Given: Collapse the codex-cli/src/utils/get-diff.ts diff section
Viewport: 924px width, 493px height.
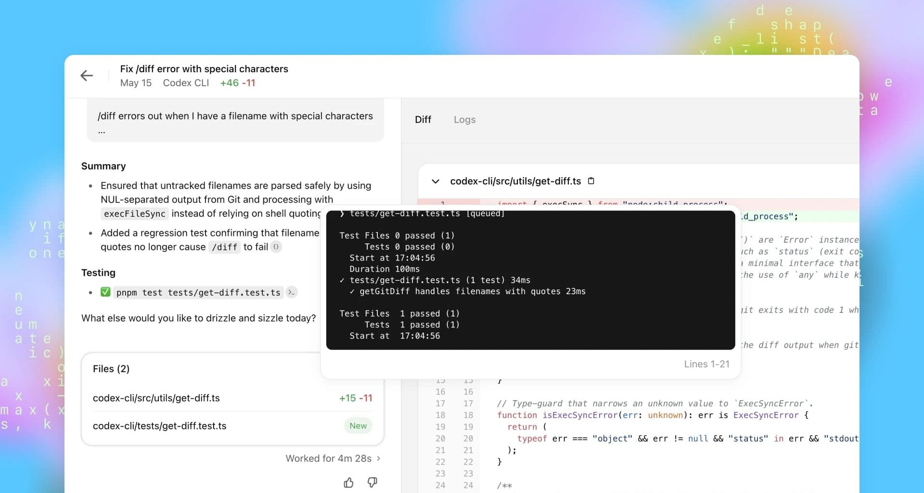Looking at the screenshot, I should [x=436, y=182].
